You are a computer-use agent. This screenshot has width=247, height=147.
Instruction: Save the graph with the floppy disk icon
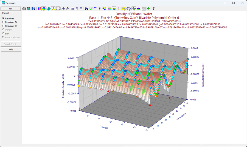point(34,9)
